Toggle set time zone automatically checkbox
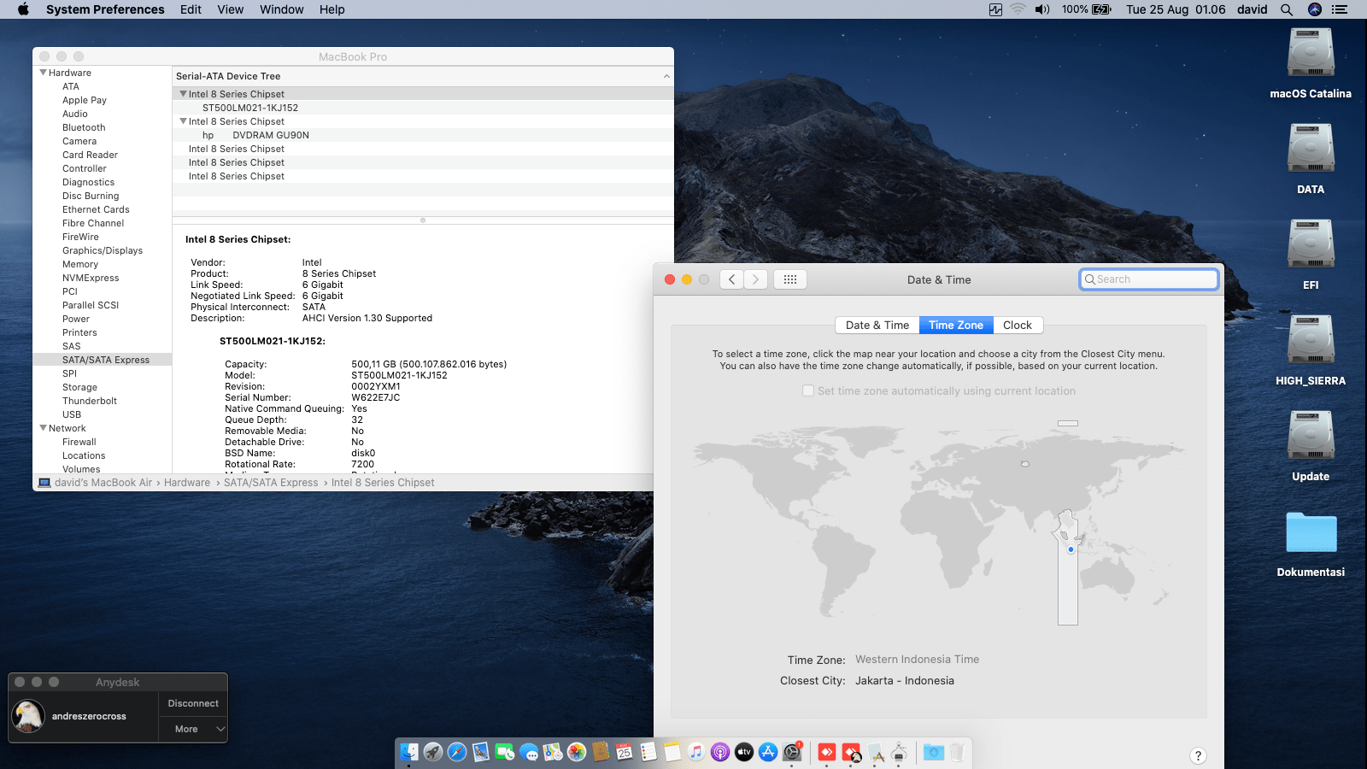Image resolution: width=1367 pixels, height=769 pixels. click(x=808, y=390)
